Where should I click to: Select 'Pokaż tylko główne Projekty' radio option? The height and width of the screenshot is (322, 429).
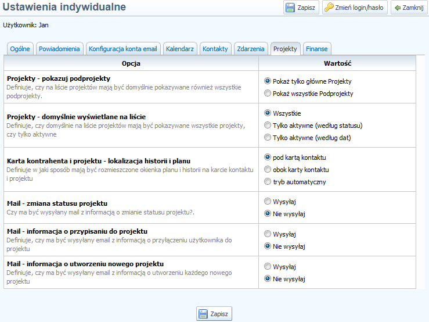pyautogui.click(x=268, y=81)
